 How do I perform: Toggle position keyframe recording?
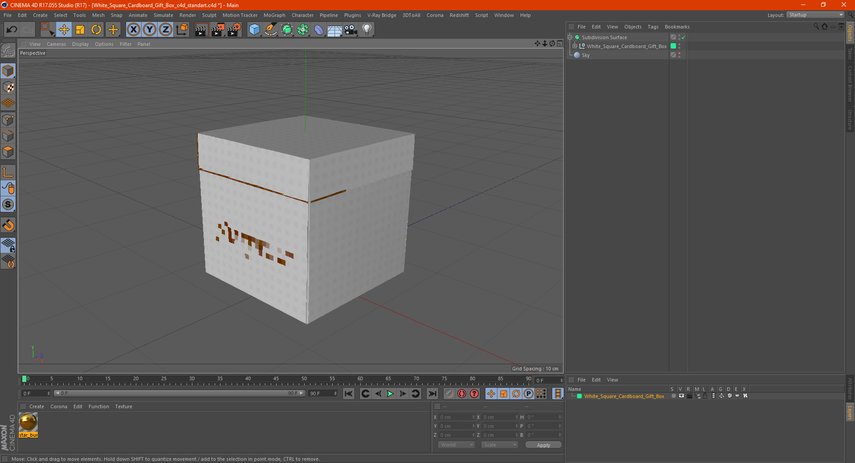[x=491, y=394]
